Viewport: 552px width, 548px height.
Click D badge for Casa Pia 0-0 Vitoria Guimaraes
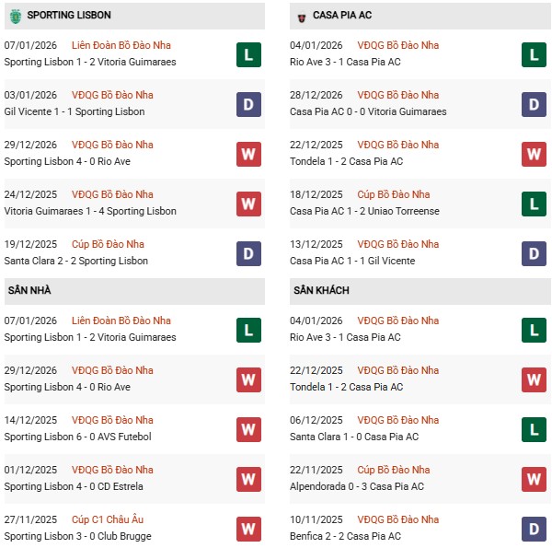534,104
